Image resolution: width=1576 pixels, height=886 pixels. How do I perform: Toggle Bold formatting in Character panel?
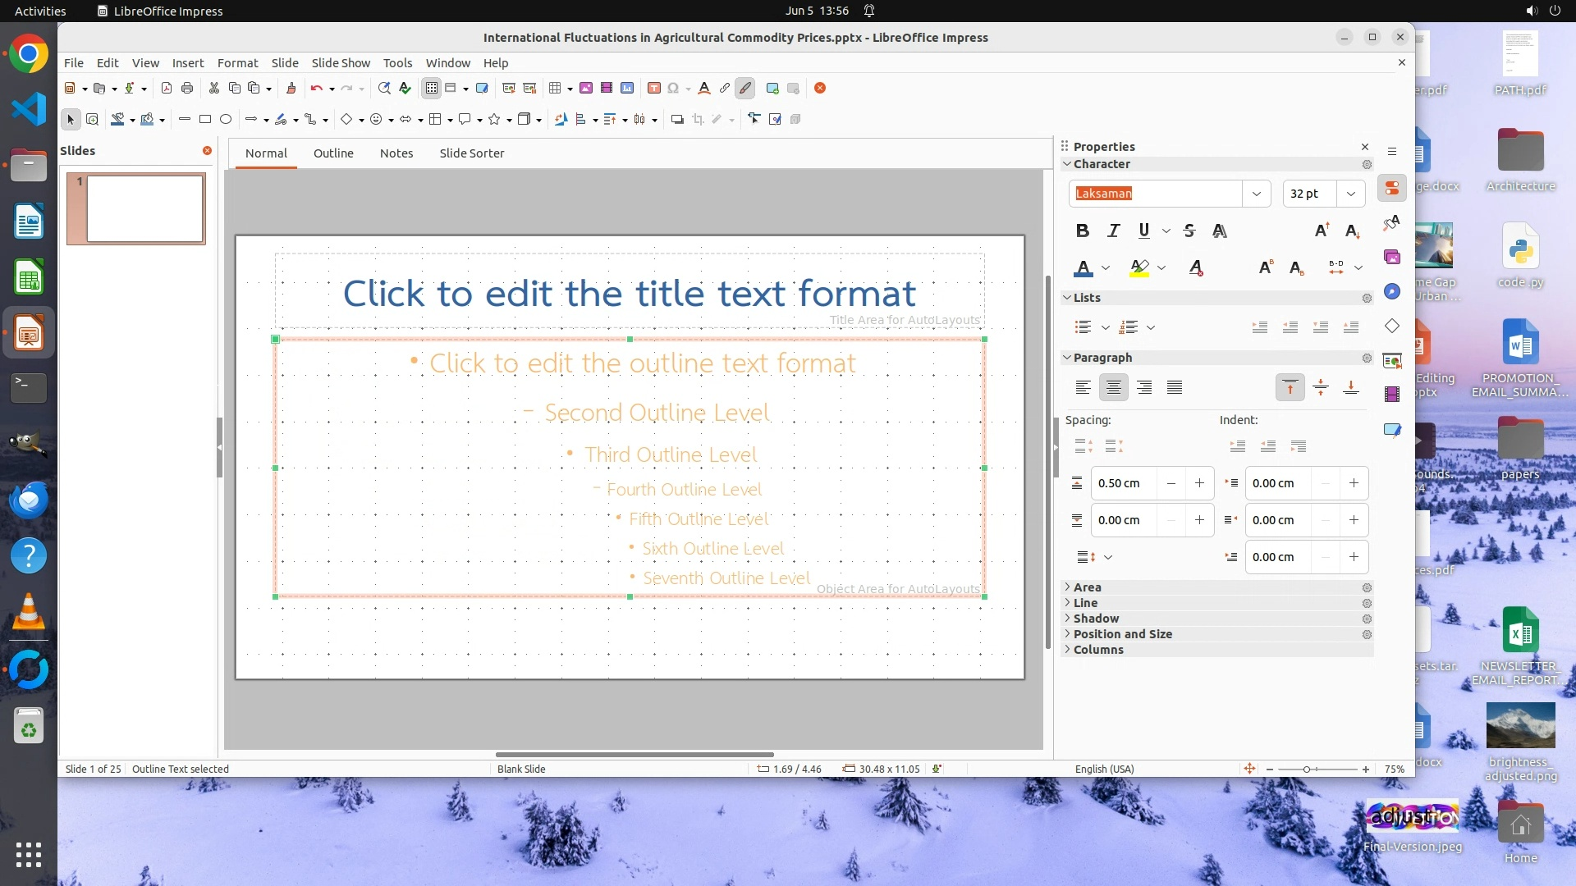1082,231
